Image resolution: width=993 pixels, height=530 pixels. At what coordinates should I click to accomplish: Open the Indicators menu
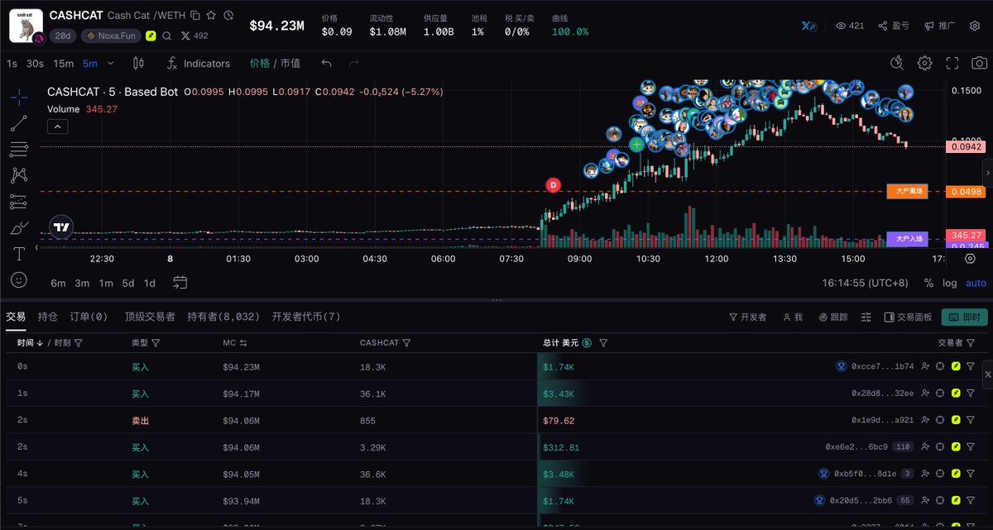click(x=198, y=64)
